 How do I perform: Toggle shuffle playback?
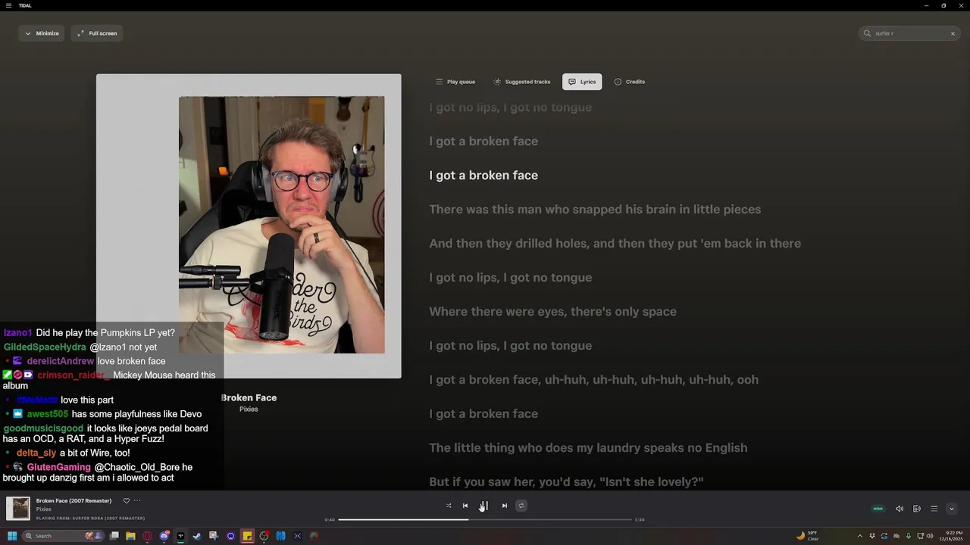449,506
